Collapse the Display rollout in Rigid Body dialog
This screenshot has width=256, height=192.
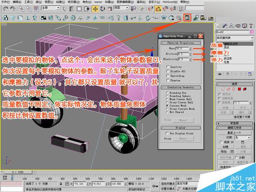click(x=181, y=128)
